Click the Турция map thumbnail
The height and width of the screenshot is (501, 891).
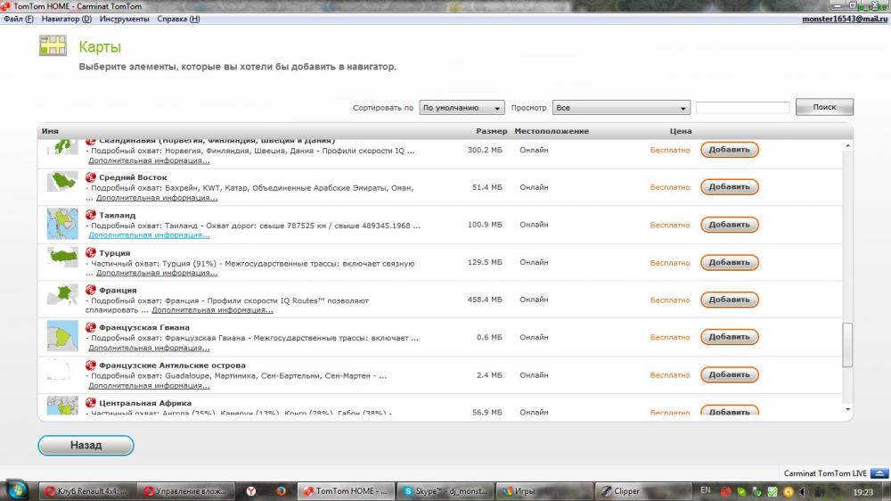62,257
